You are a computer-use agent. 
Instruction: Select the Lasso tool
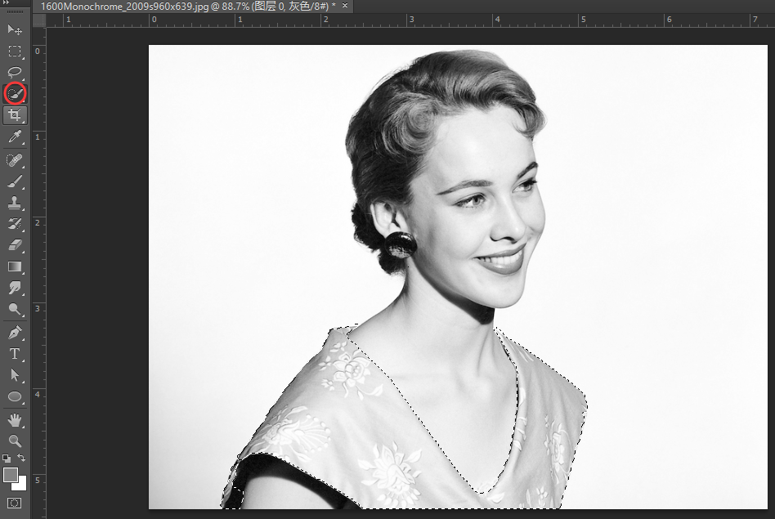(x=15, y=72)
